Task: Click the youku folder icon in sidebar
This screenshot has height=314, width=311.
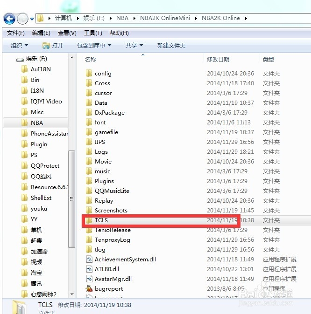Action: (x=24, y=208)
